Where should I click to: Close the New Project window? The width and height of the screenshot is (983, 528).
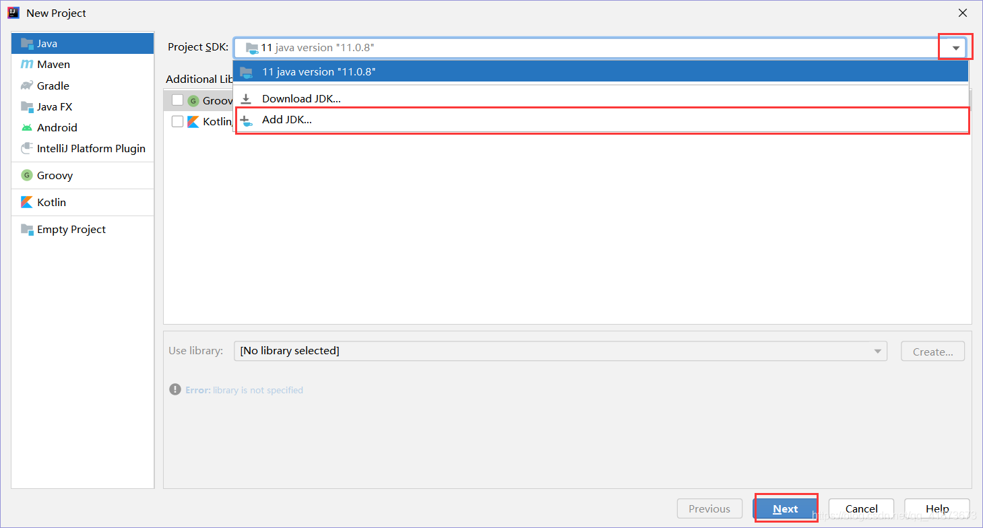963,13
